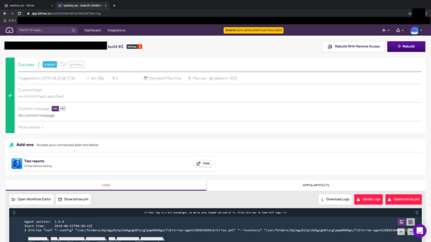Click the build #2 title text
Image resolution: width=431 pixels, height=242 pixels.
115,47
